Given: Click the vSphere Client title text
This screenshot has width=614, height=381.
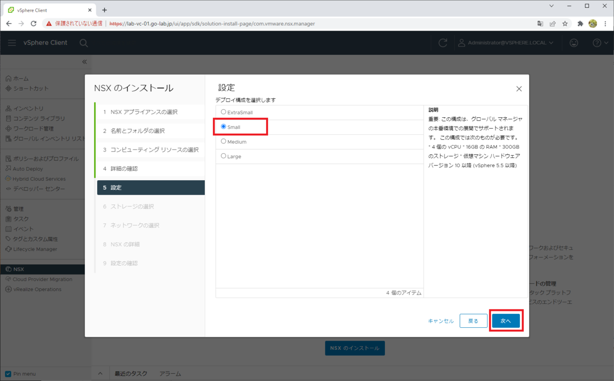Looking at the screenshot, I should 45,43.
